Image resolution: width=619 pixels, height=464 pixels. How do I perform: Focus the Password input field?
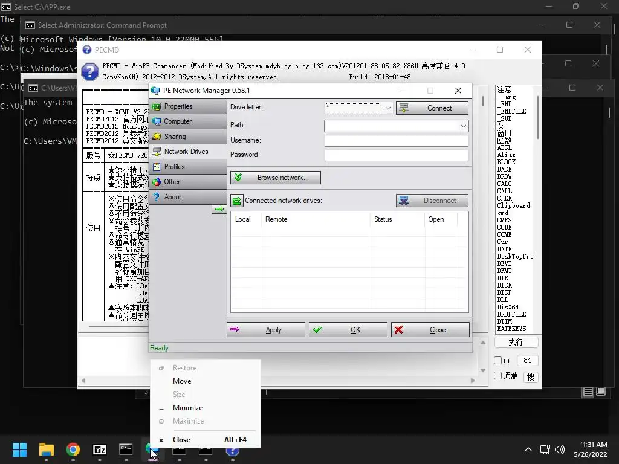[x=397, y=155]
